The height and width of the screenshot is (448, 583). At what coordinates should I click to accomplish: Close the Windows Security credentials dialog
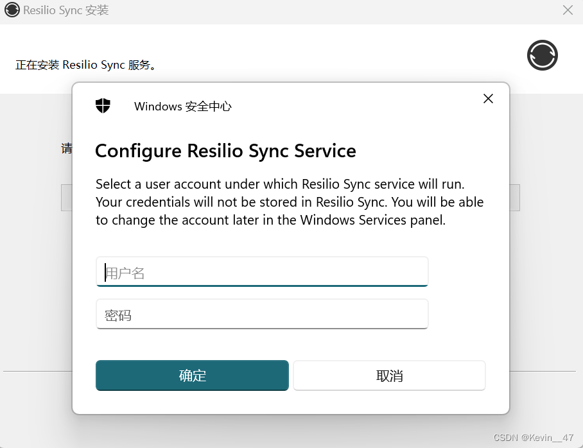click(488, 98)
